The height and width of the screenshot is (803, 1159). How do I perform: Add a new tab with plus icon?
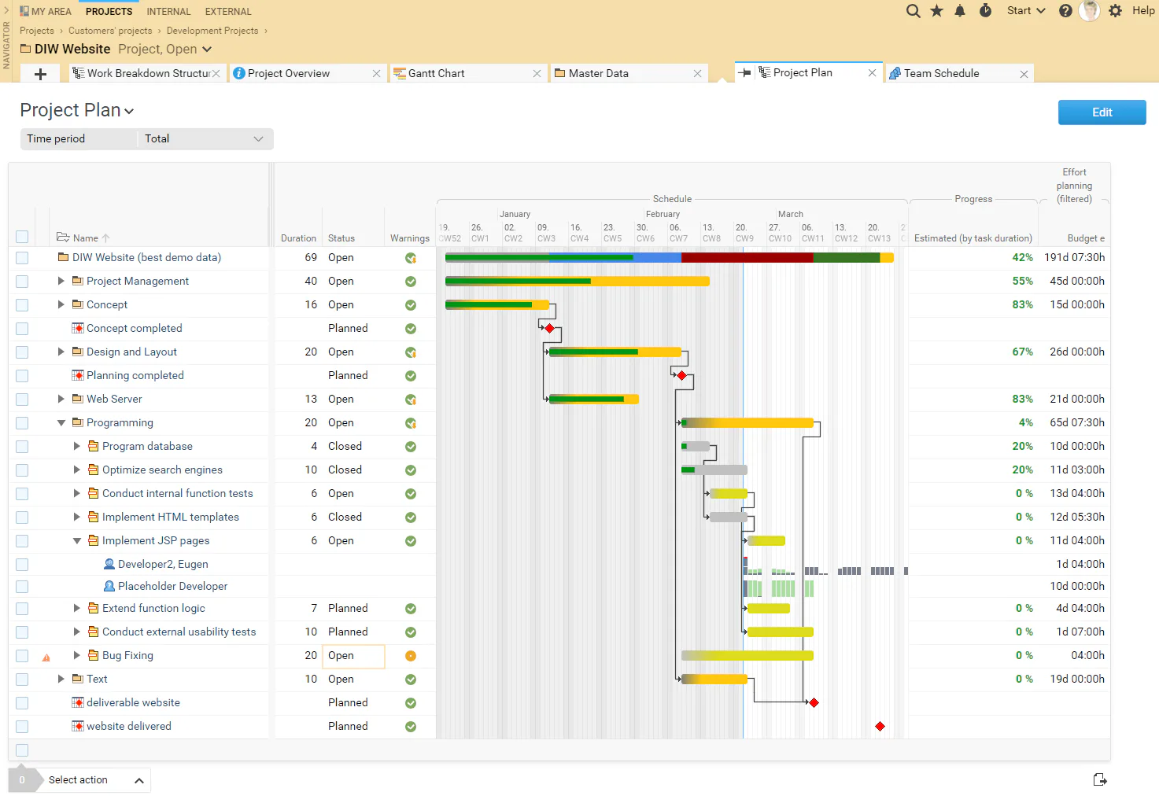[41, 74]
